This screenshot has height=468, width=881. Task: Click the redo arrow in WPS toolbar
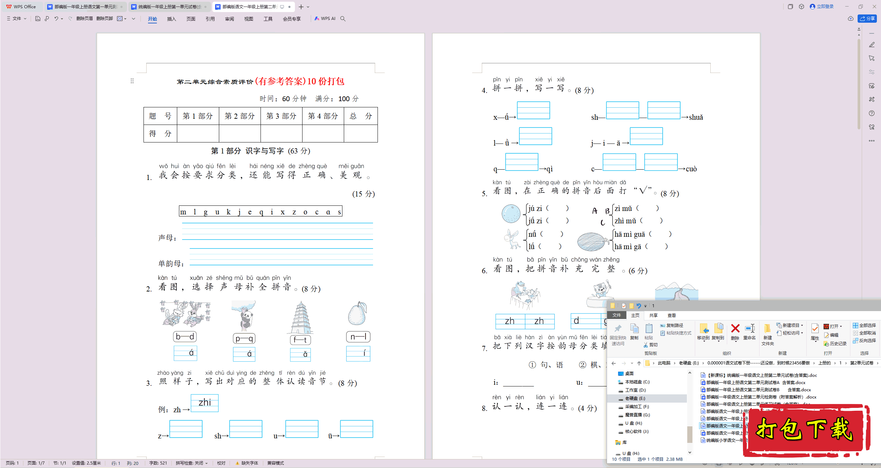[x=70, y=19]
